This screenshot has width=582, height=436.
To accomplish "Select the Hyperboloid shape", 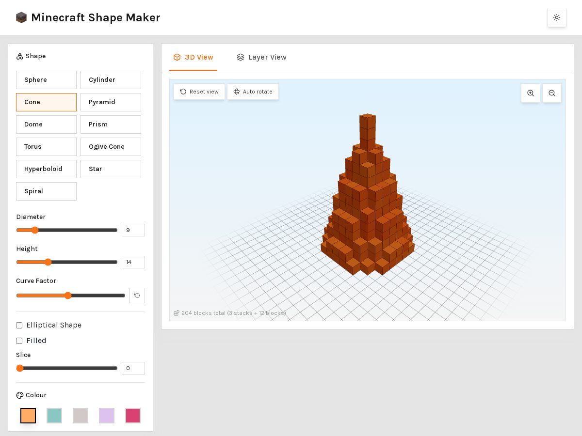I will tap(46, 169).
